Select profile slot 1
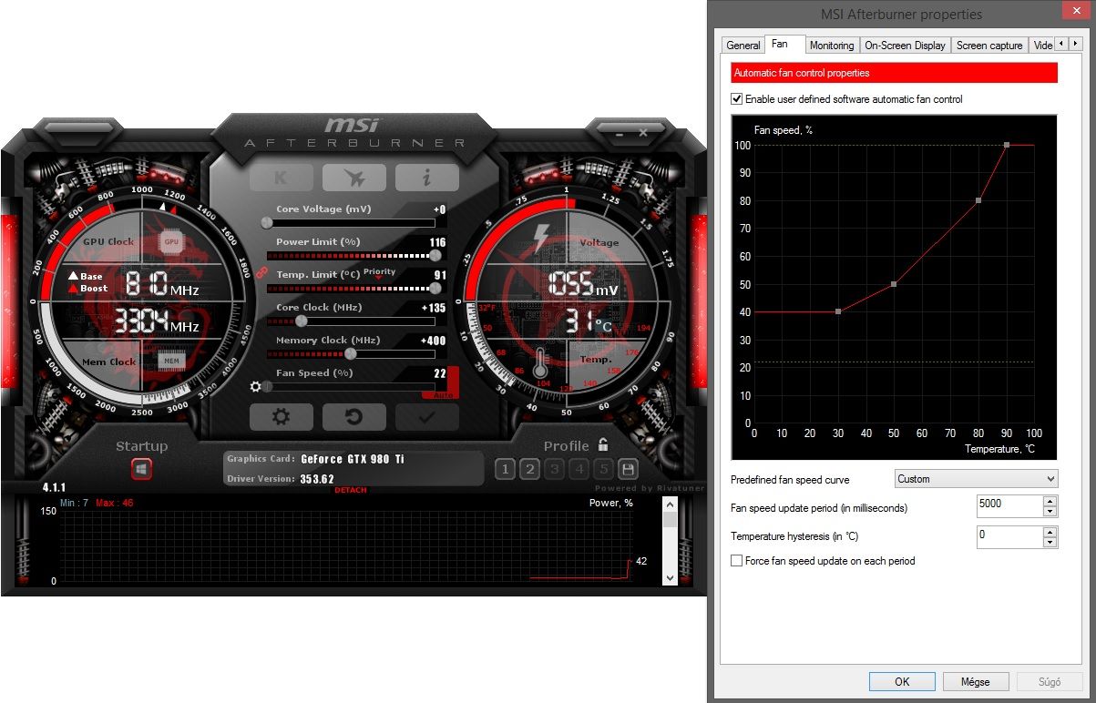The width and height of the screenshot is (1096, 703). tap(505, 470)
